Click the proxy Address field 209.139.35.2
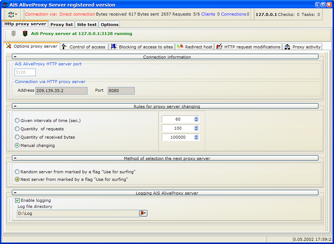 [x=61, y=91]
